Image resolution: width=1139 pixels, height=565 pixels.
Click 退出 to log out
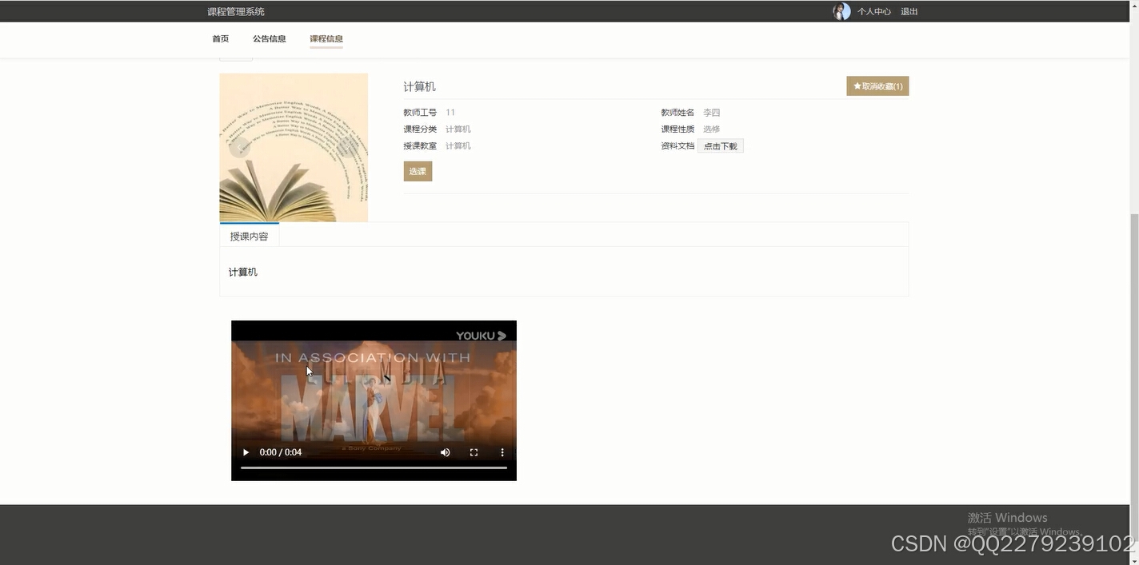tap(909, 11)
